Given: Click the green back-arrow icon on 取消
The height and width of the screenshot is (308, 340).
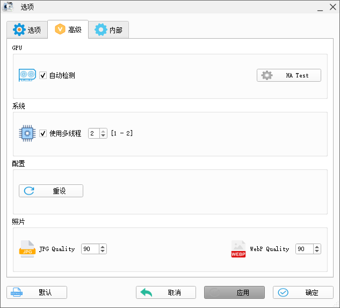Looking at the screenshot, I should point(146,292).
